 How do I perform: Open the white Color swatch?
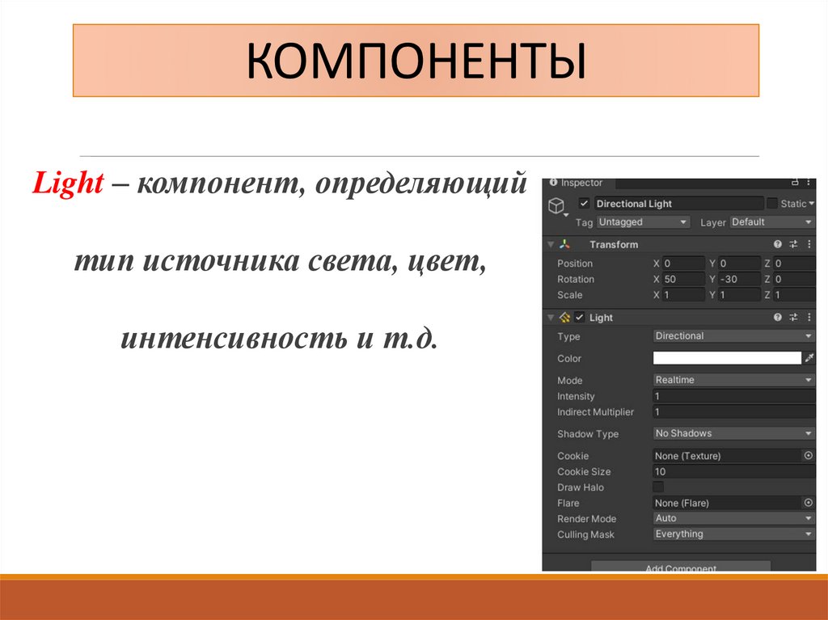click(727, 358)
